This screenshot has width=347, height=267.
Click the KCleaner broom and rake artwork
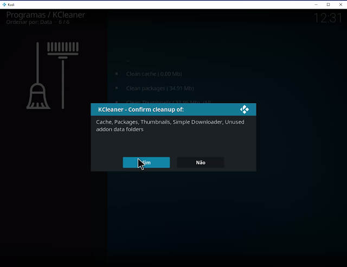click(x=53, y=75)
